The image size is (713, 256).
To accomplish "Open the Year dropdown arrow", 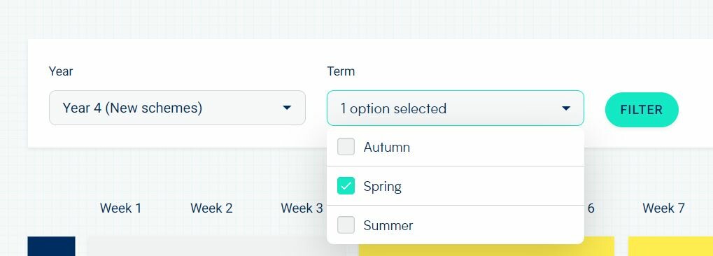I will tap(286, 108).
